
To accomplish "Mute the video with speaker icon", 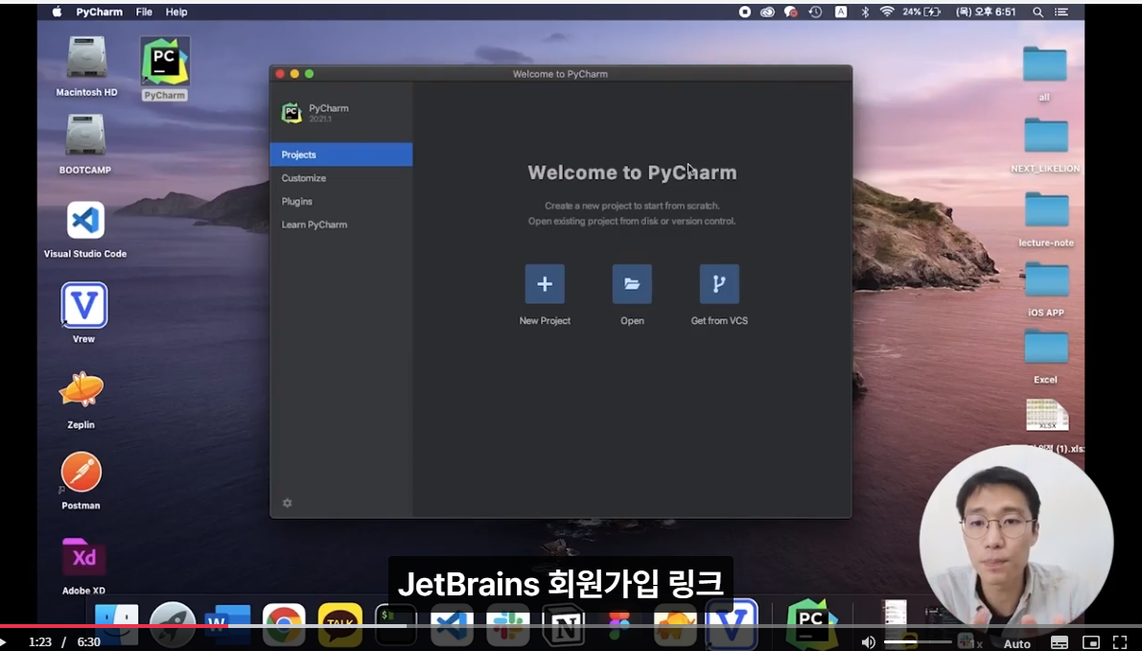I will click(x=868, y=641).
